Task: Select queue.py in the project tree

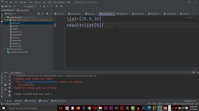Action: (x=16, y=38)
